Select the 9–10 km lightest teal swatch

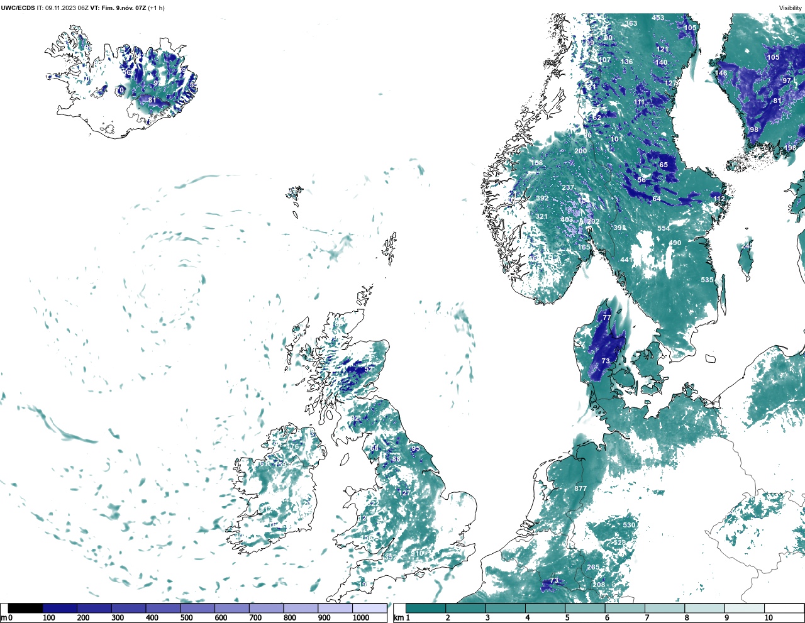[x=744, y=609]
